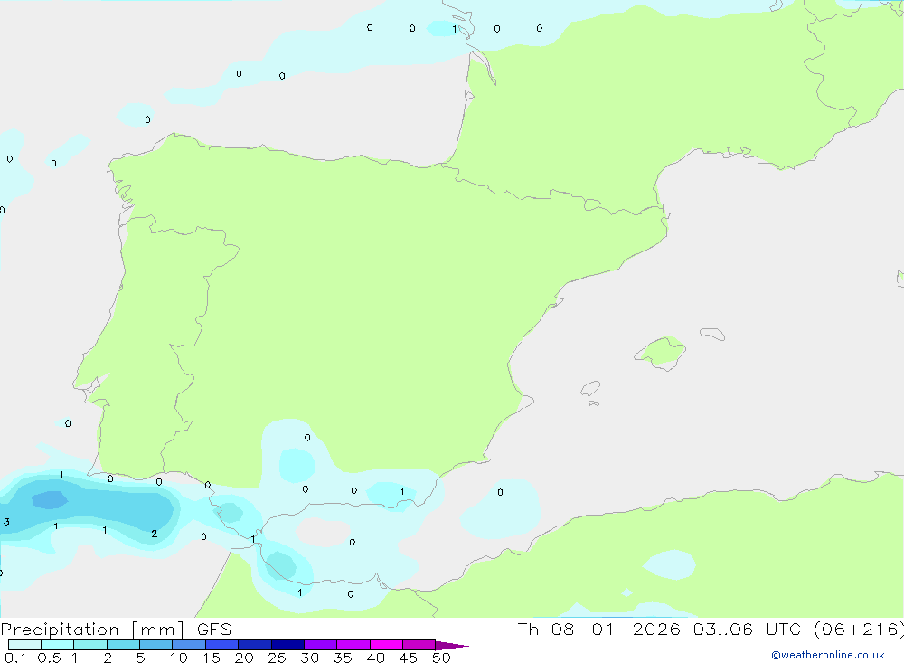Click the Mallorca island on the map
Viewport: 904px width, 663px height.
660,353
